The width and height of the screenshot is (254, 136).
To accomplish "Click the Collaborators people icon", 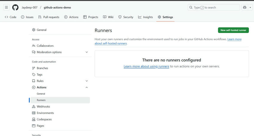I will pos(33,46).
